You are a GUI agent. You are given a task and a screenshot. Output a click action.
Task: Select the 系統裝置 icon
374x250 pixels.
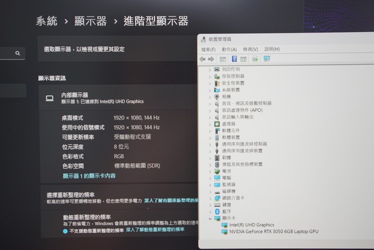[x=217, y=90]
